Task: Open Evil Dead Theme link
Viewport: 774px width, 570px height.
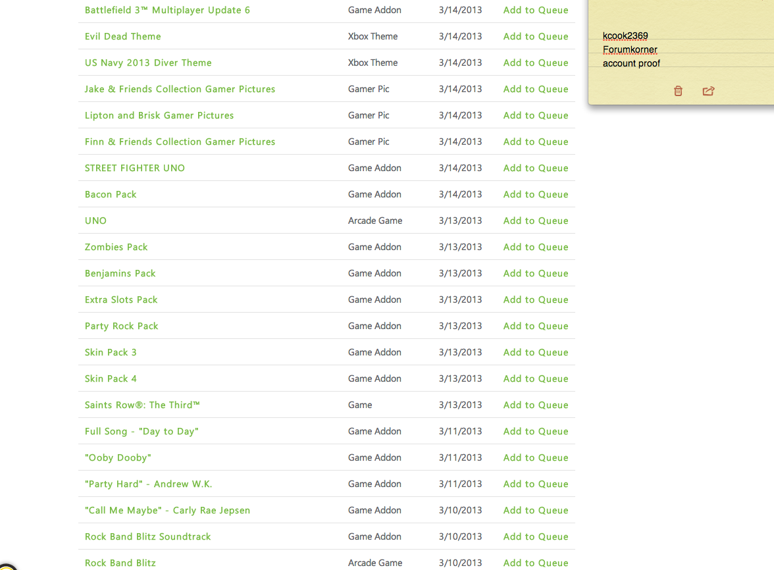Action: [123, 36]
